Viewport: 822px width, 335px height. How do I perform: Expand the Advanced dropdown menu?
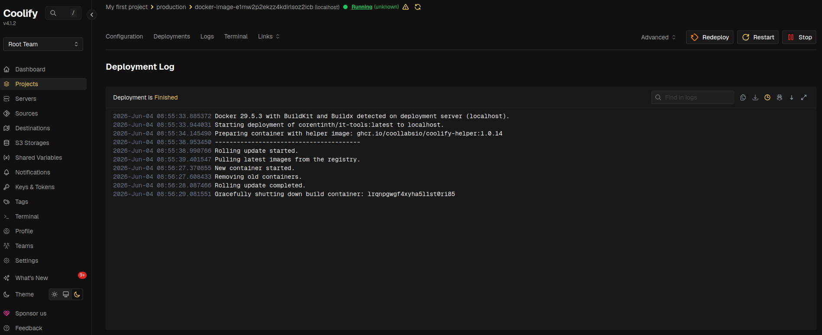[658, 37]
